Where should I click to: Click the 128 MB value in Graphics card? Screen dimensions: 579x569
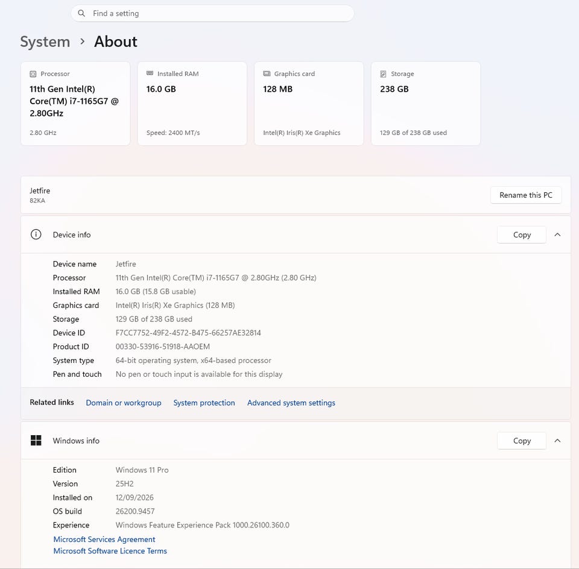277,89
